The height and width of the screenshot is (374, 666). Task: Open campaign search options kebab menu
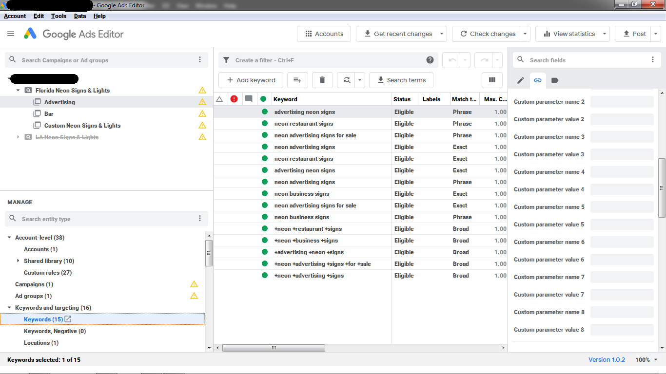point(200,60)
